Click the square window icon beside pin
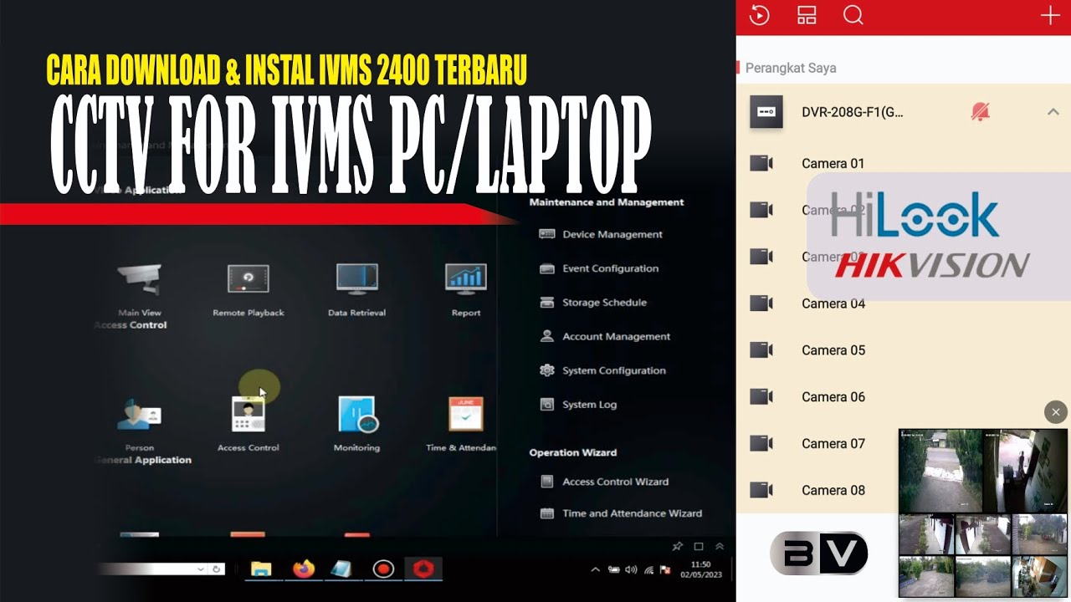 click(x=699, y=546)
